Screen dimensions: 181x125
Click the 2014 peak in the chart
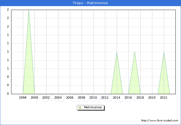pos(117,52)
